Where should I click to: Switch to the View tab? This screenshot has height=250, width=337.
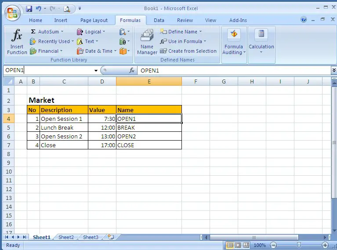point(210,20)
